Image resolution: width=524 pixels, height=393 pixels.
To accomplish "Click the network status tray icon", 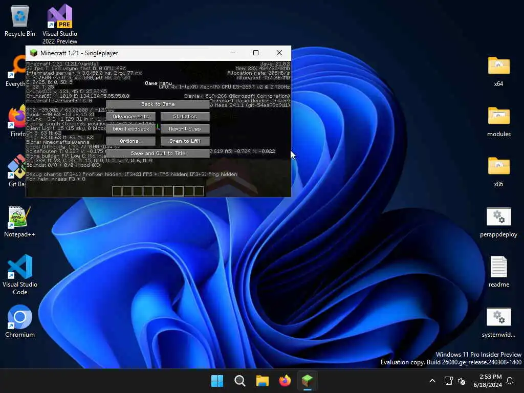I will 448,381.
